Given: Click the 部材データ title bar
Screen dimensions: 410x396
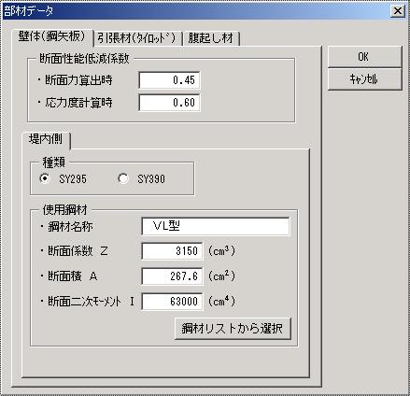Looking at the screenshot, I should 196,11.
